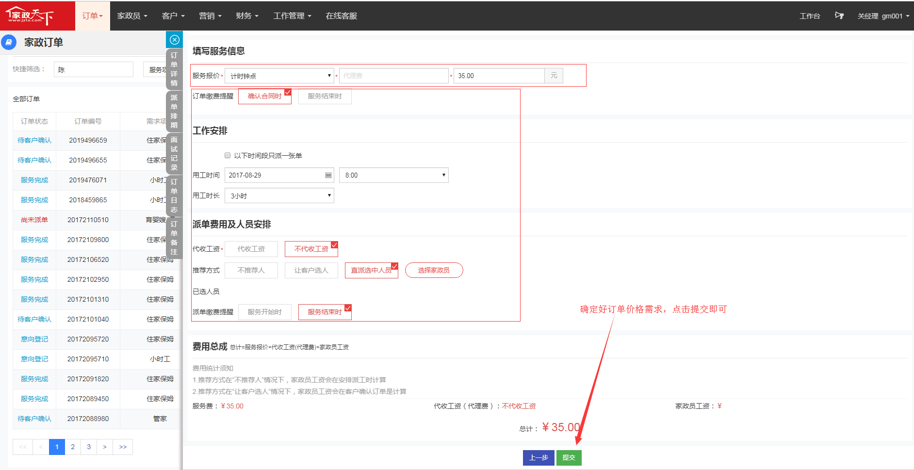Open 工作台 link
This screenshot has height=470, width=914.
click(x=810, y=16)
